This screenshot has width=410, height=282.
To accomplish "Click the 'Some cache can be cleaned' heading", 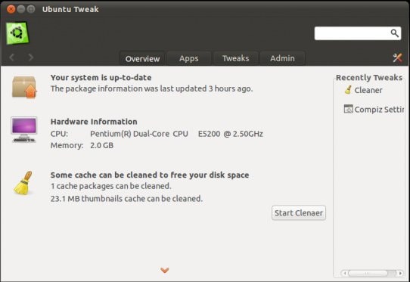I will tap(150, 175).
